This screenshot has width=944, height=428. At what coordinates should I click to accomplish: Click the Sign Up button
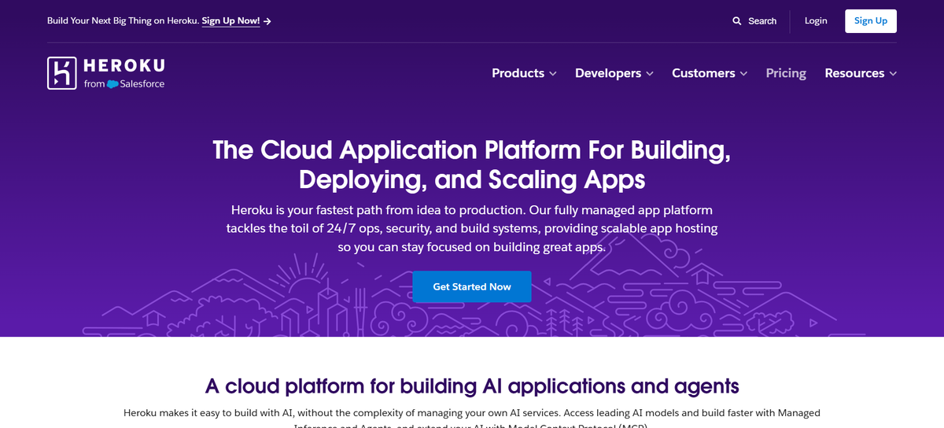871,21
